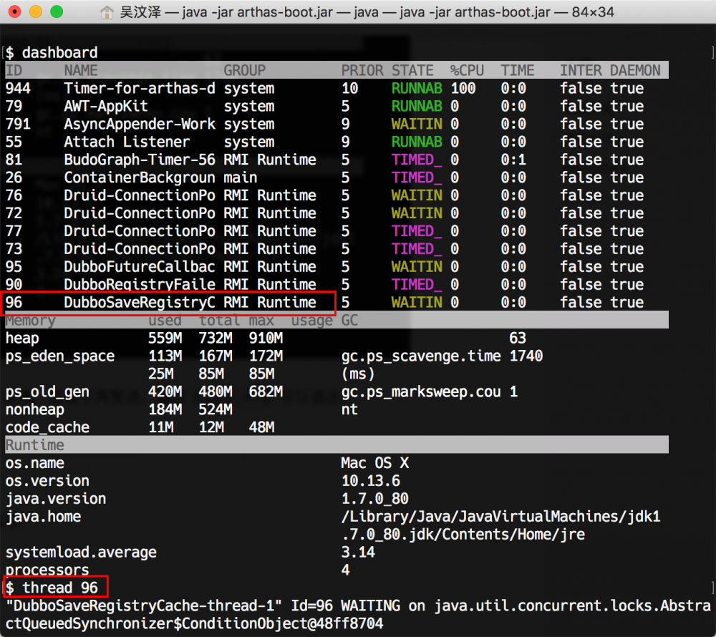Click the PRIOR value 10
Viewport: 716px width, 637px height.
click(x=350, y=88)
